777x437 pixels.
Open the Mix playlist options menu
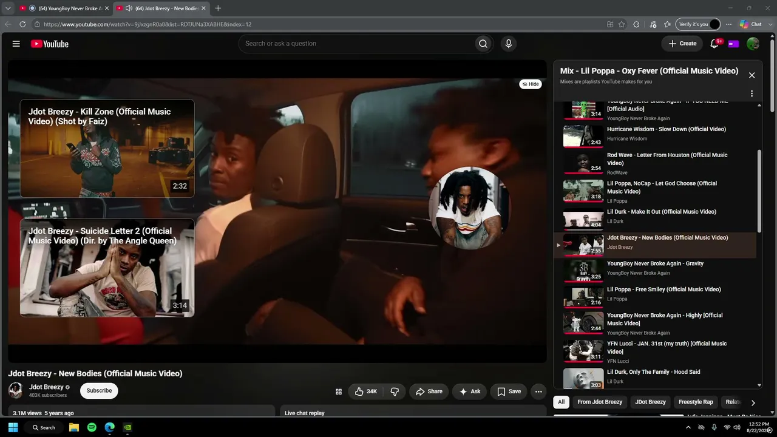[x=752, y=93]
